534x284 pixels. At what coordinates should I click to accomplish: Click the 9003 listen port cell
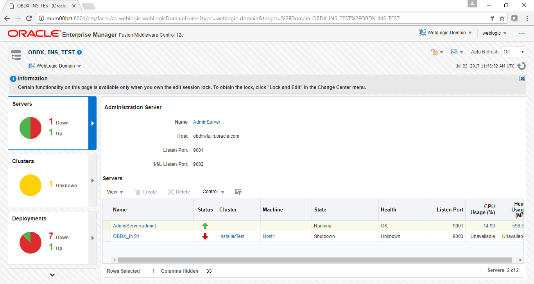click(448, 236)
